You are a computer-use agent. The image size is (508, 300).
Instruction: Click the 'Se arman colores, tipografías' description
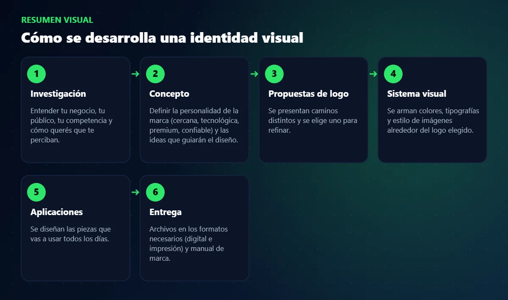click(x=433, y=120)
